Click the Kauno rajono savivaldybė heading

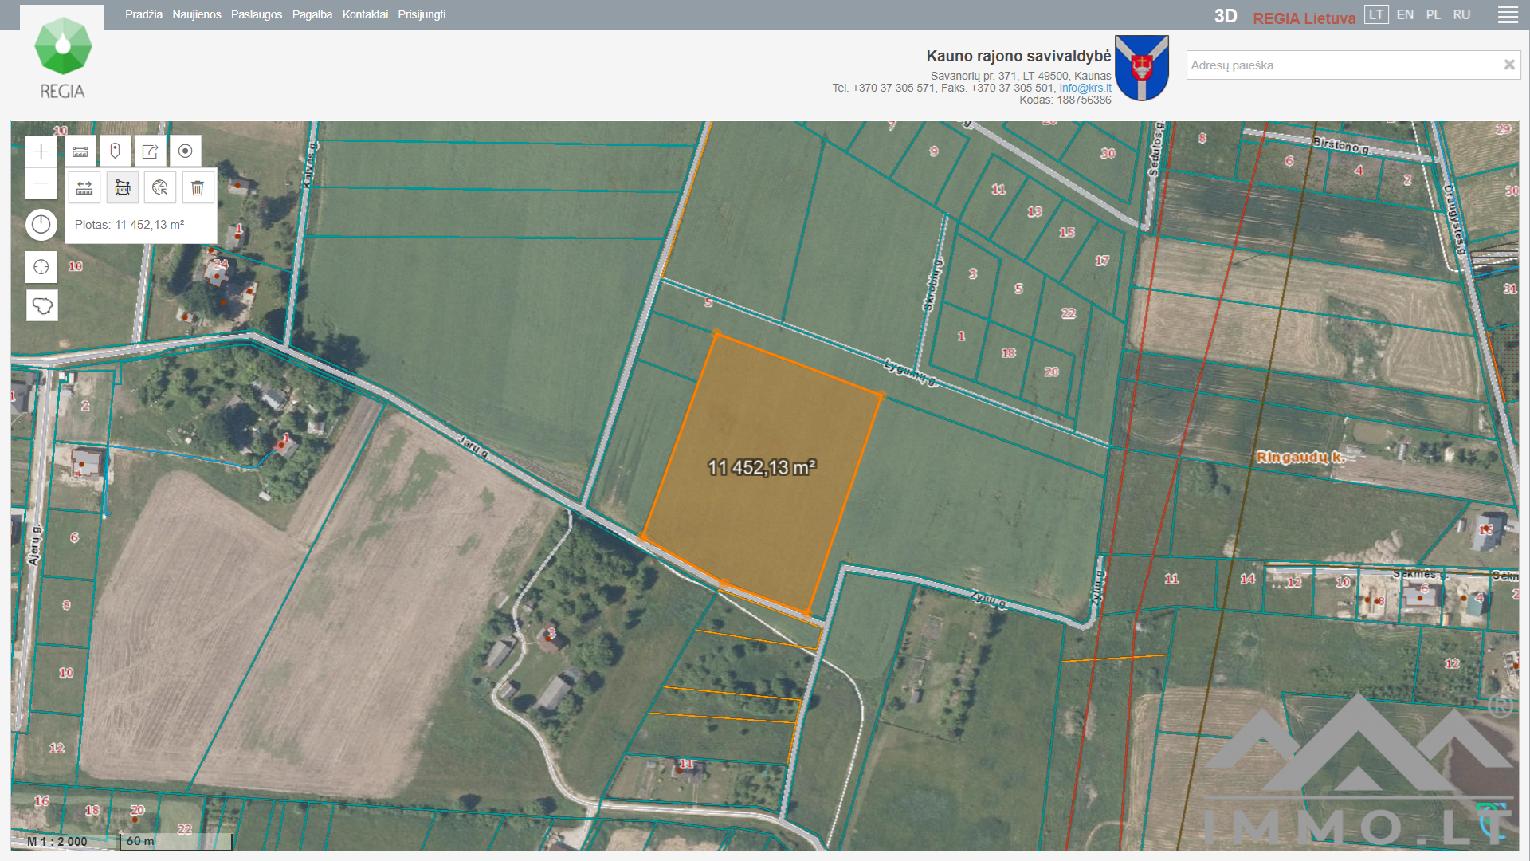1018,56
